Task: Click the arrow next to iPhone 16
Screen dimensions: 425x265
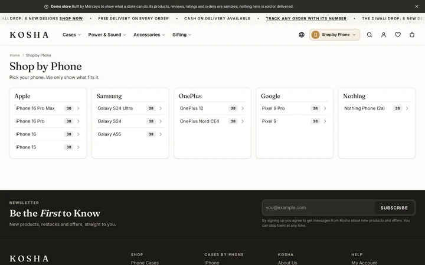Action: coord(78,134)
